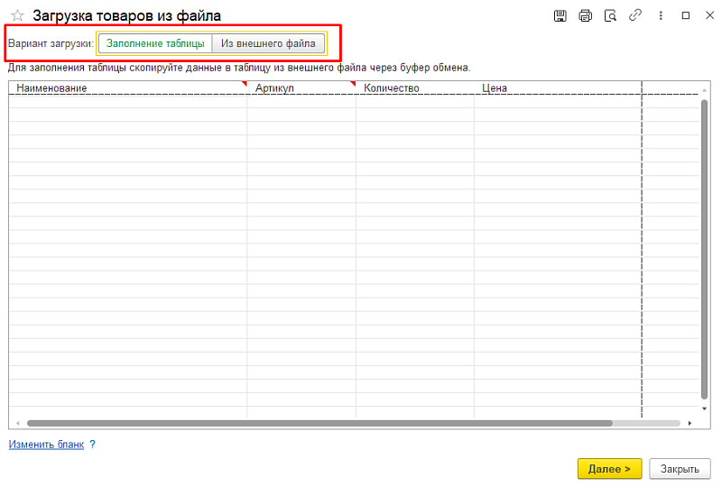
Task: Click first empty cell under Наименование
Action: [x=126, y=102]
